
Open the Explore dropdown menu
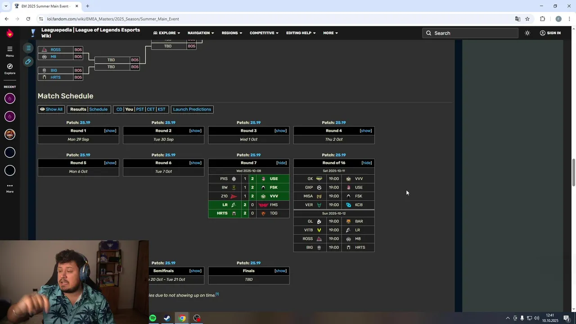click(x=166, y=33)
